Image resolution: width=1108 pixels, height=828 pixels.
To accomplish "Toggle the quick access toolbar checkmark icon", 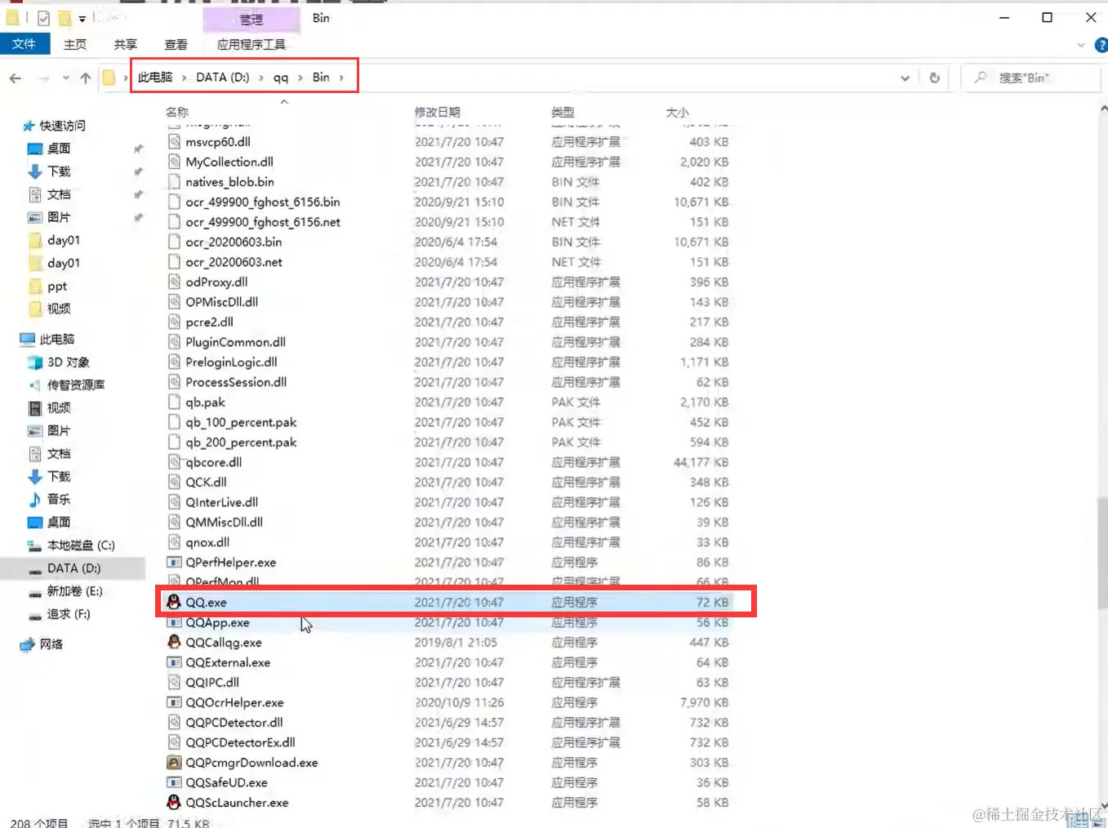I will (x=43, y=18).
